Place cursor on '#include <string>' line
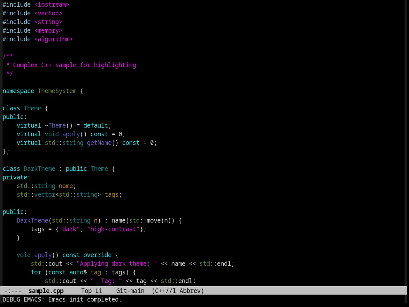 (32, 22)
